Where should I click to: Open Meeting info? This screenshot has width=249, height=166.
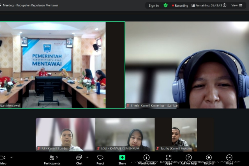pos(146,160)
